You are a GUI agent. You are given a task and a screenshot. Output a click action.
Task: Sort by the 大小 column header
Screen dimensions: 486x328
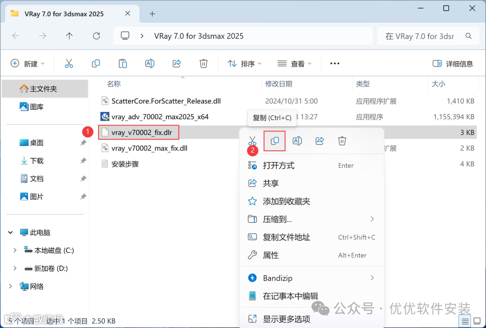(438, 84)
